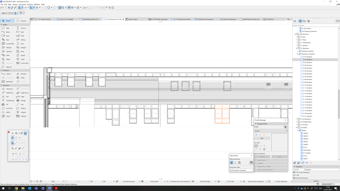
Task: Click the Pick Up Parameters eyedropper icon
Action: pos(12,7)
